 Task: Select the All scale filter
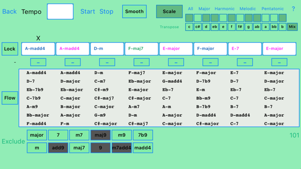coord(191,9)
